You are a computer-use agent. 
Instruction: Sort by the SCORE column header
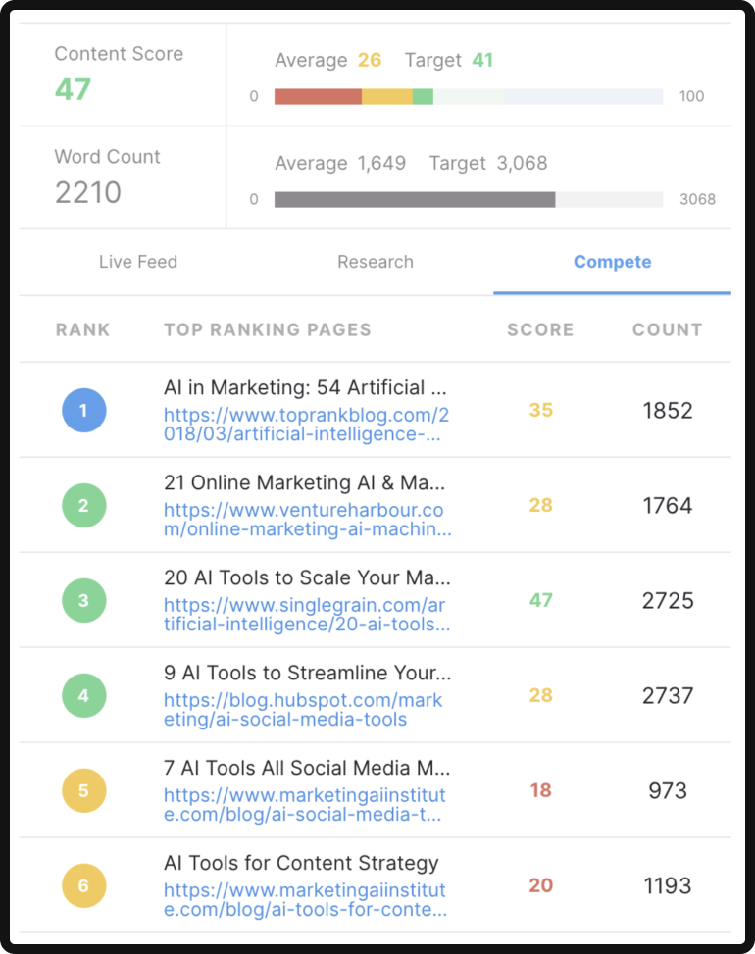[540, 329]
